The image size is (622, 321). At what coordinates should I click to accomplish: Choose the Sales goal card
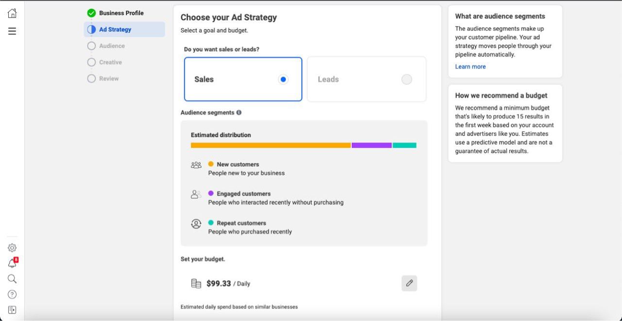243,79
